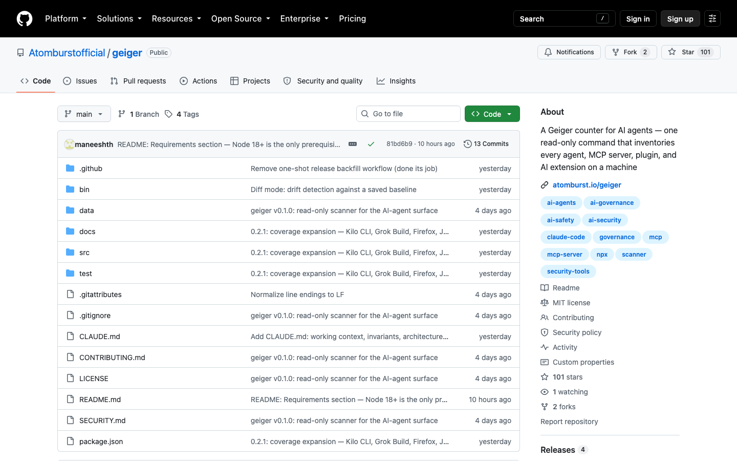The image size is (737, 461).
Task: Open the src folder
Action: [x=84, y=253]
